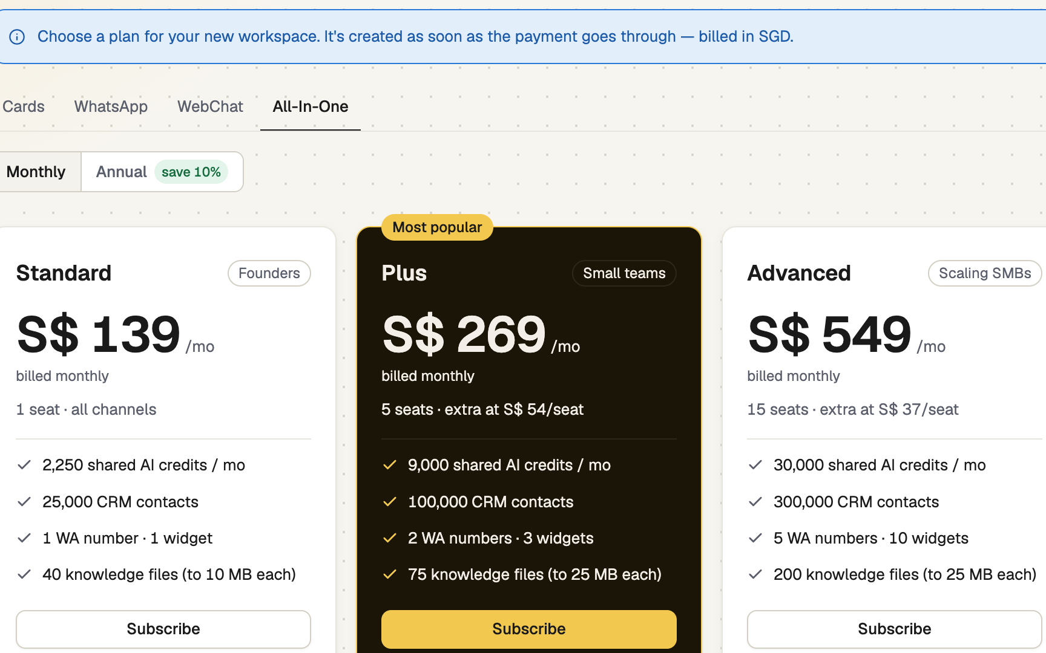Switch to the Cards tab
Screen dimensions: 1046x653
(x=23, y=106)
